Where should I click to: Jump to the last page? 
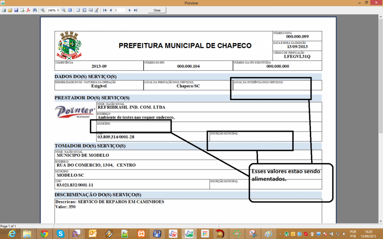(135, 10)
